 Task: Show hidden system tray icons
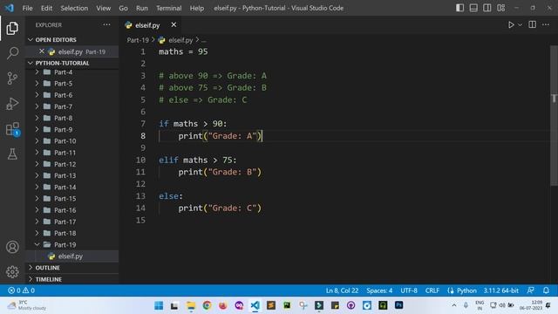click(x=454, y=305)
